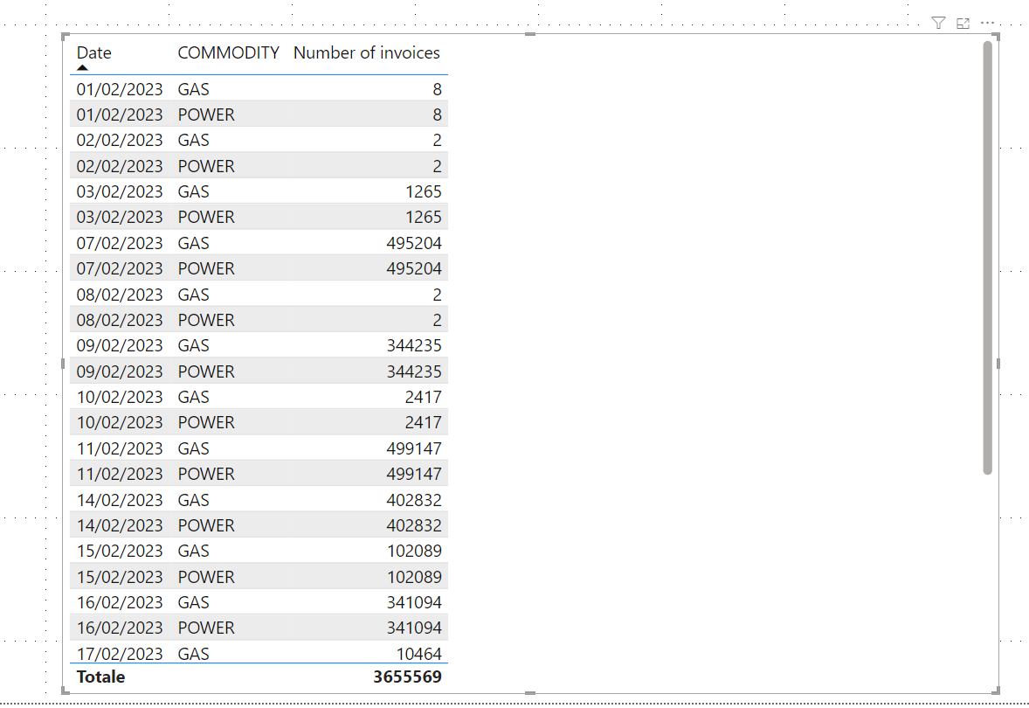Select GAS in the 07/02/2023 row
The image size is (1029, 708).
(194, 243)
